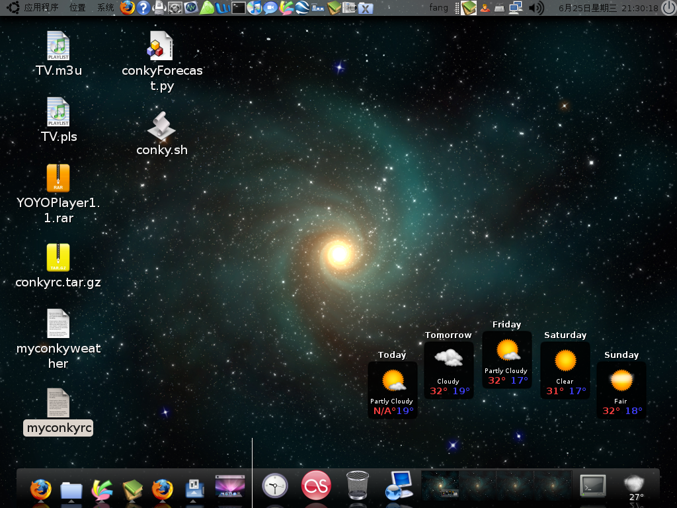Select the TV.m3u playlist file
Viewport: 677px width, 508px height.
click(x=59, y=54)
